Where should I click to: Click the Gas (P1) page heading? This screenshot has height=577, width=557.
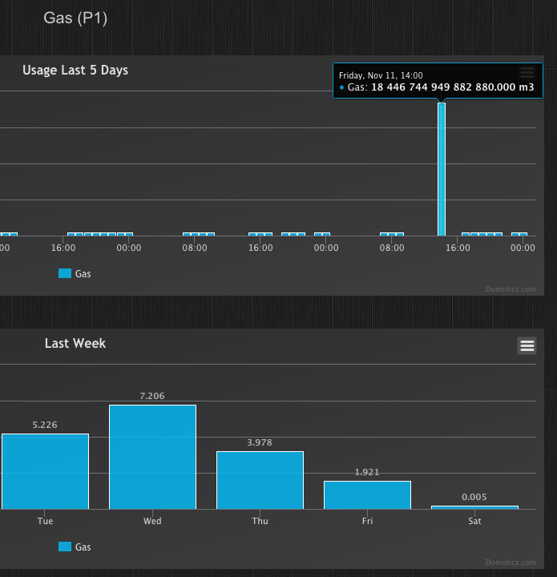tap(75, 18)
